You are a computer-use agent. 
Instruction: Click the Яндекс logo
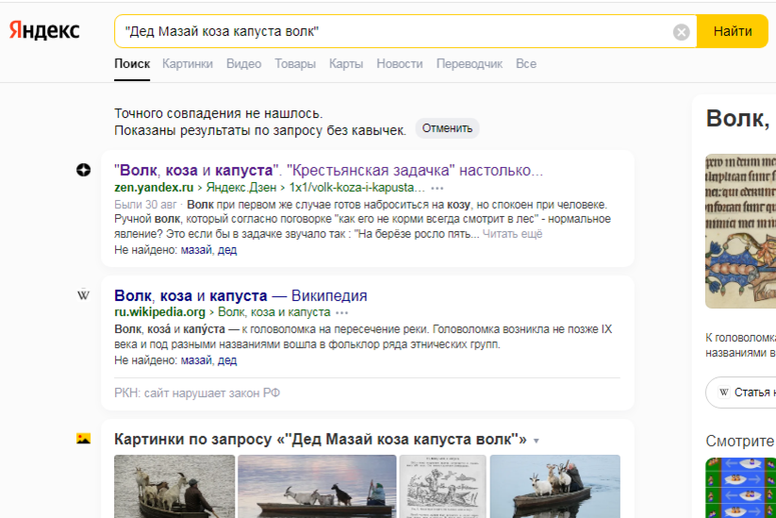44,31
